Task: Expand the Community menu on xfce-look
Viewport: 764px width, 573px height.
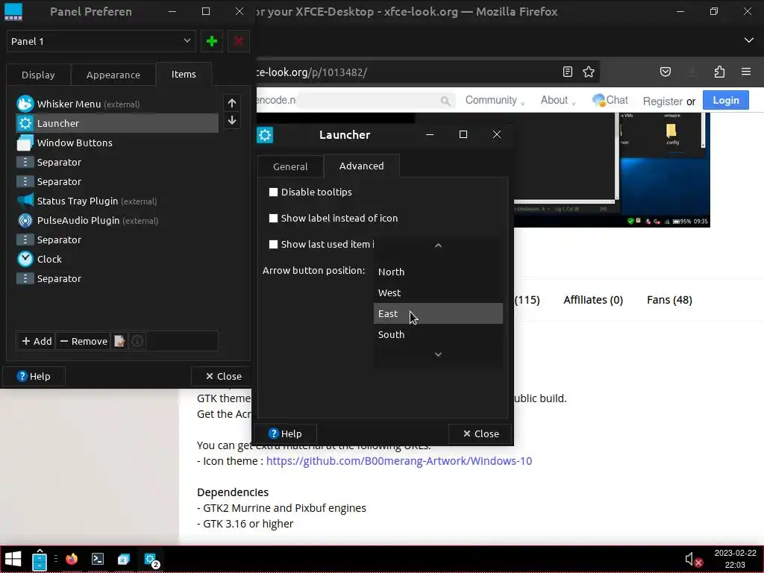Action: click(495, 101)
